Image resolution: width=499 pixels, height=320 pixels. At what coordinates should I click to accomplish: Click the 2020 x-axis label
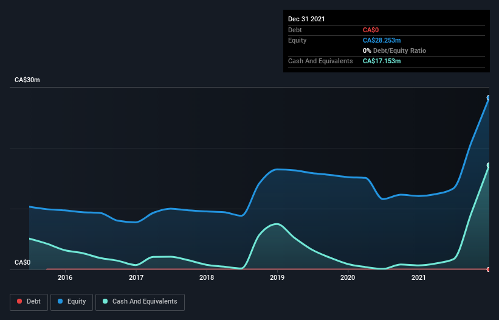pyautogui.click(x=348, y=277)
